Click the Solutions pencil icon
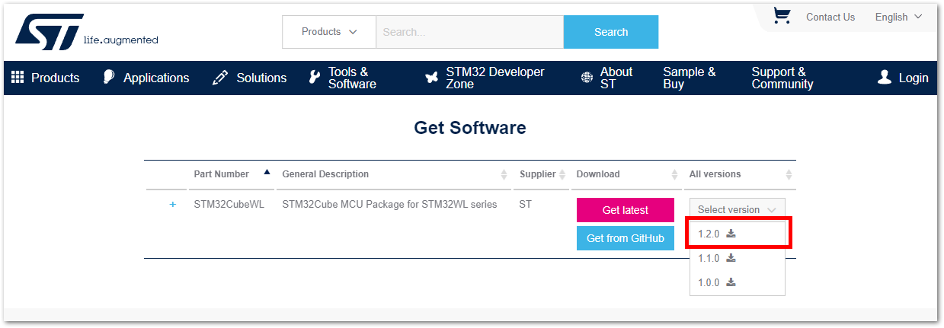The width and height of the screenshot is (944, 328). 220,78
